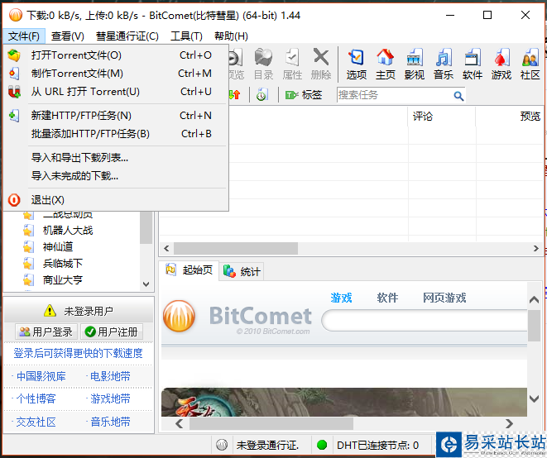Click the magnifier search icon
The width and height of the screenshot is (547, 458).
458,96
